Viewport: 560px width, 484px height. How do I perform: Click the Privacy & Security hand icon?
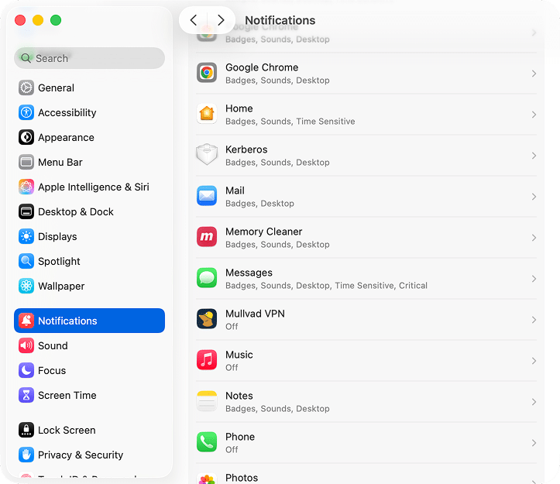tap(26, 455)
